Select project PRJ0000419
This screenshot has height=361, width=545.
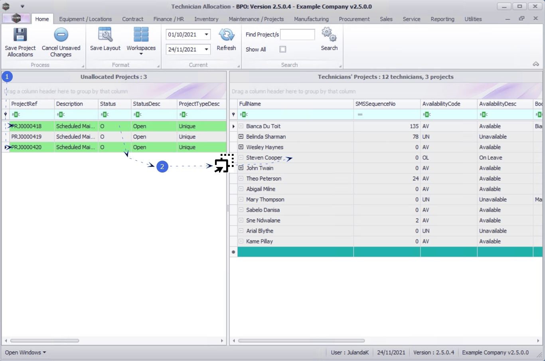[26, 137]
